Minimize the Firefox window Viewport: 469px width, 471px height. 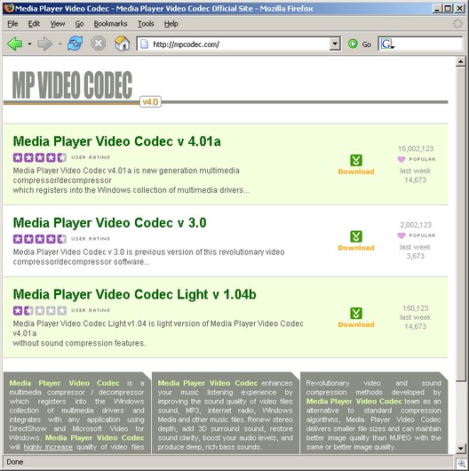[x=437, y=8]
